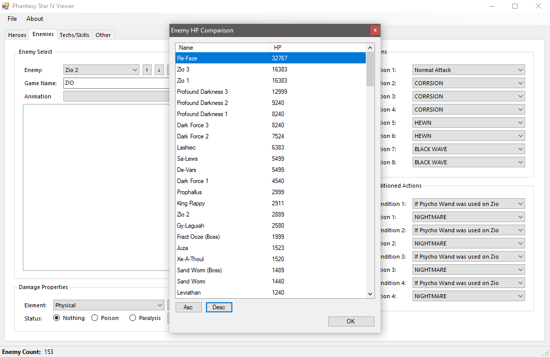This screenshot has width=550, height=357.
Task: Open the Condition 2 Psycho Wand dropdown
Action: tap(469, 230)
